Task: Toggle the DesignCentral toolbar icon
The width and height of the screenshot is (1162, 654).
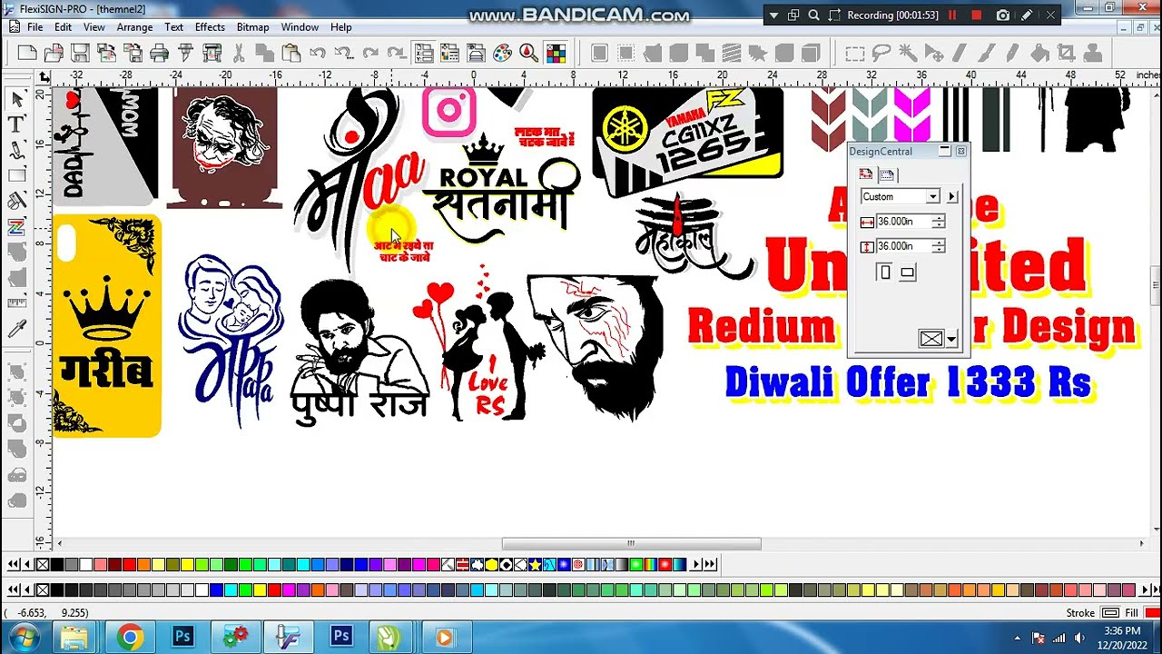Action: tap(423, 53)
